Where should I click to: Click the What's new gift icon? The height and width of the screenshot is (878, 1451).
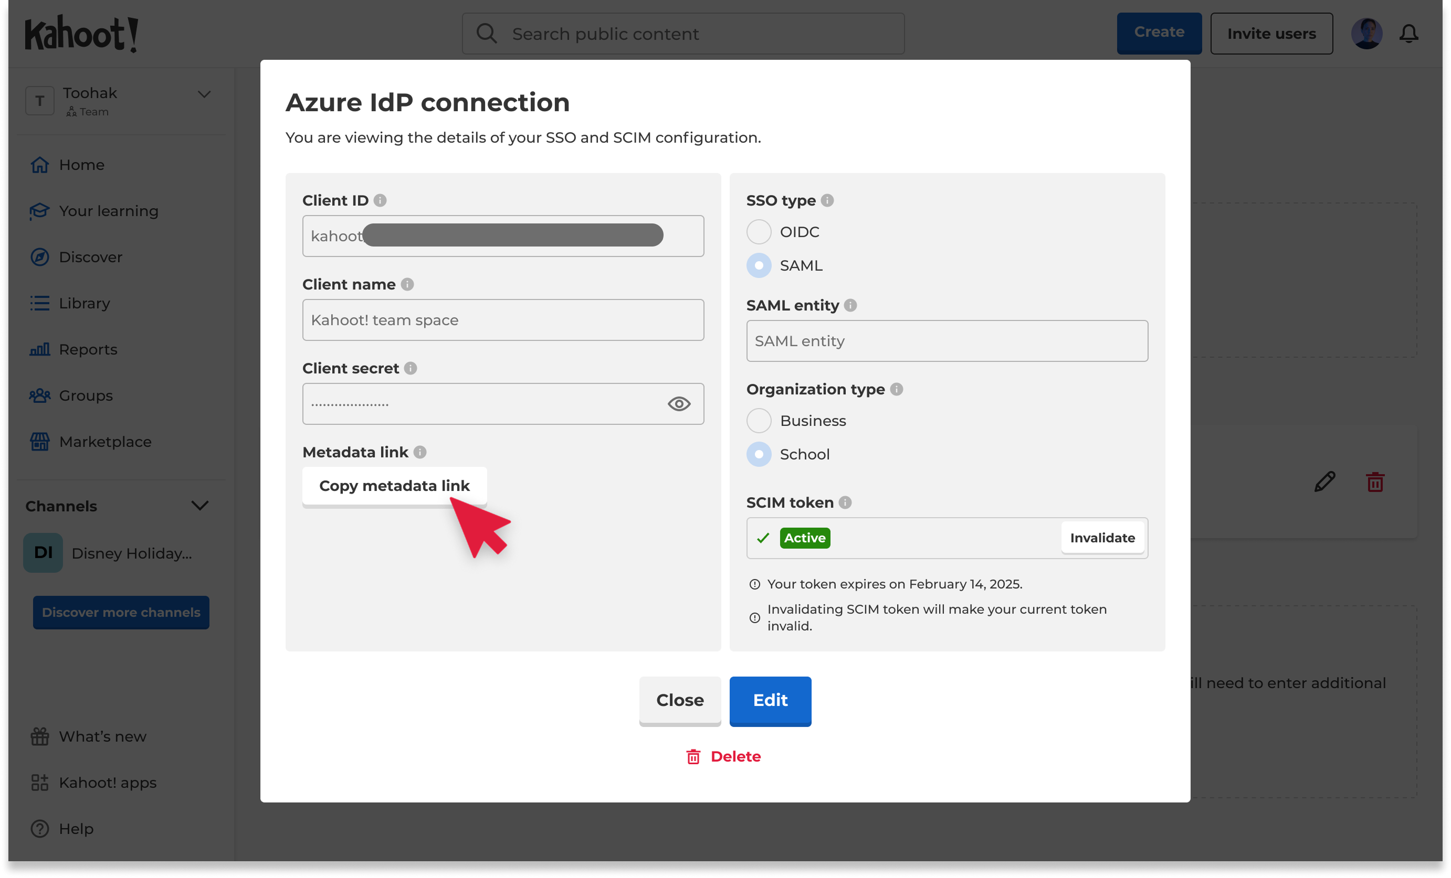39,736
